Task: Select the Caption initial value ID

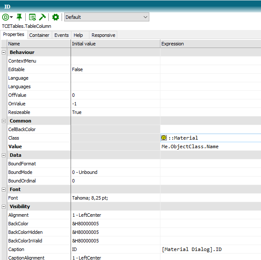Action: coord(116,249)
